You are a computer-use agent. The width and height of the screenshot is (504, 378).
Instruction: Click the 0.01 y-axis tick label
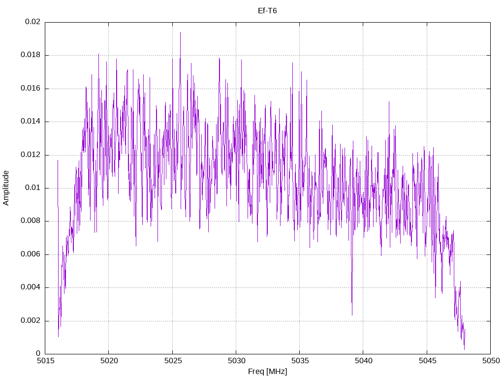[33, 188]
